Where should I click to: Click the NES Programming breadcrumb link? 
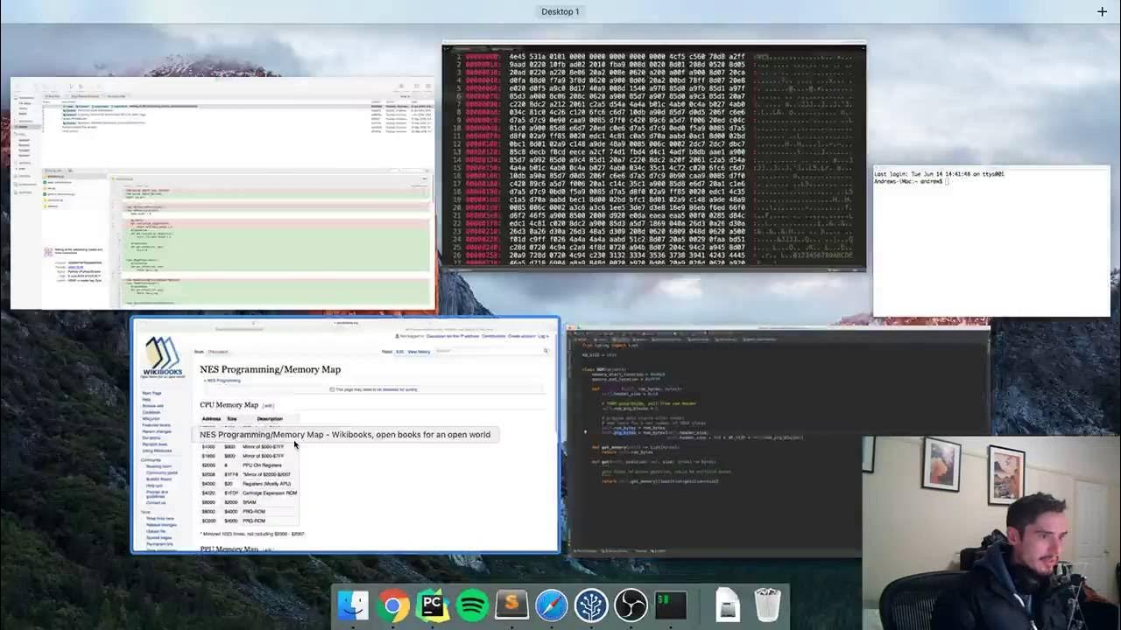click(x=223, y=381)
